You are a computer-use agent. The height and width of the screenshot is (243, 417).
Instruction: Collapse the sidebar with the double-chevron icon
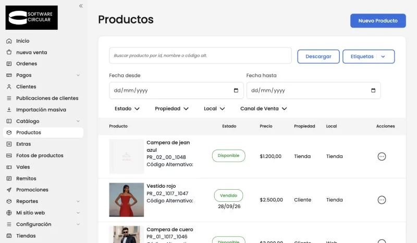[x=81, y=6]
